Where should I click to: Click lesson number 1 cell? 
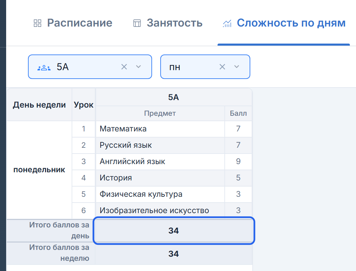(84, 129)
